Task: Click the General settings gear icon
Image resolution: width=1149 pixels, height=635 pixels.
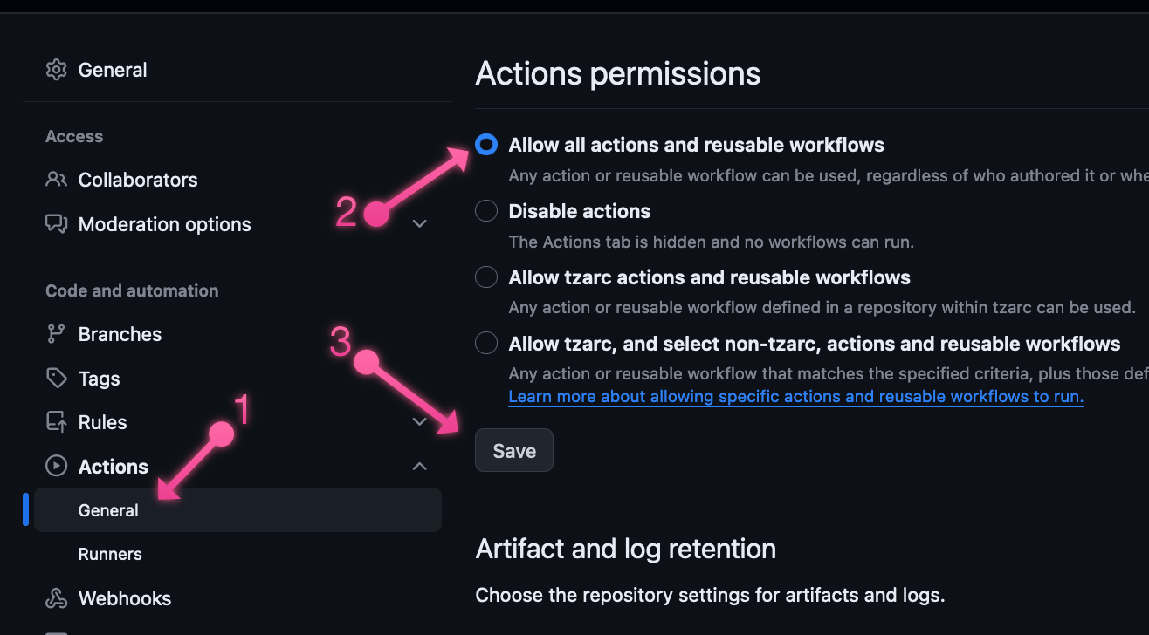Action: point(56,70)
